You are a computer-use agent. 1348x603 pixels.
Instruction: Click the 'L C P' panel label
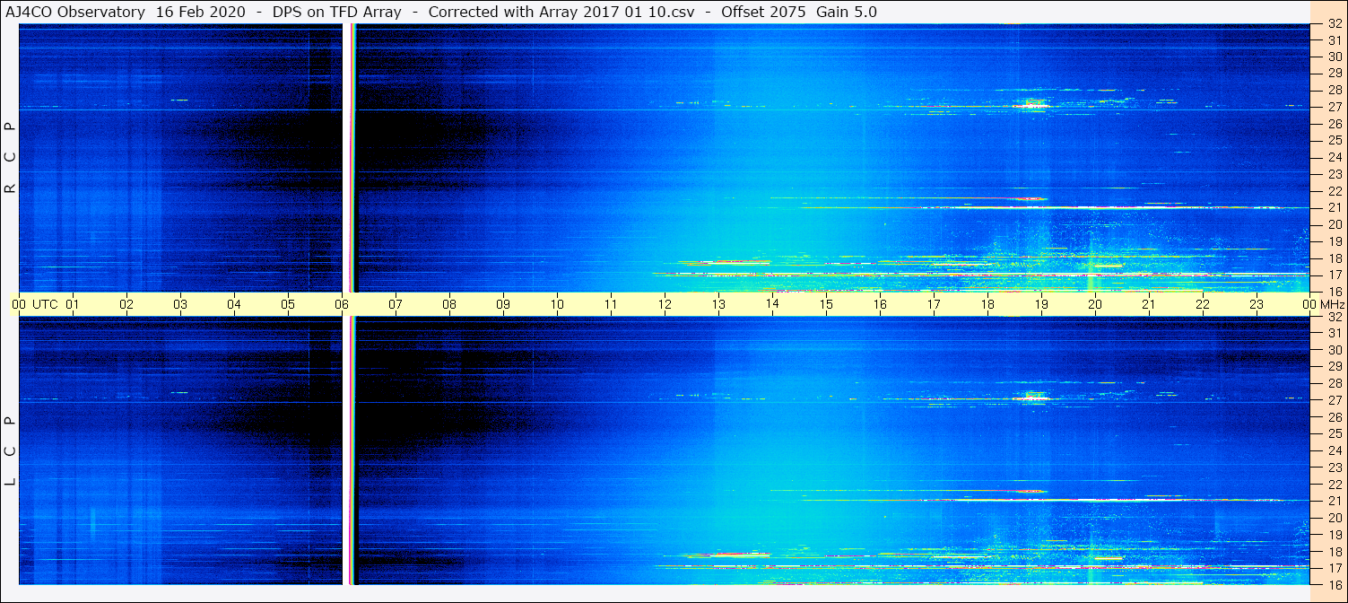tap(11, 450)
